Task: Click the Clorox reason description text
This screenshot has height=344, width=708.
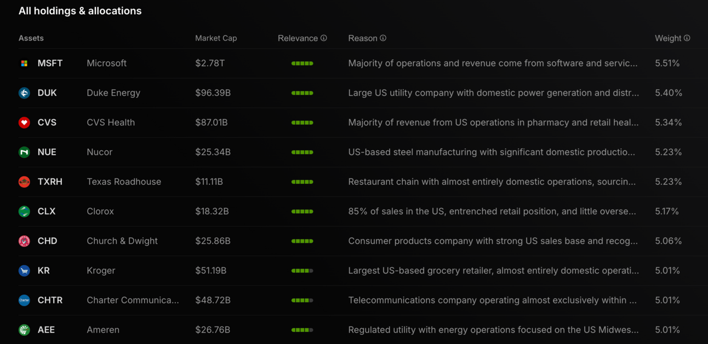Action: [x=492, y=211]
